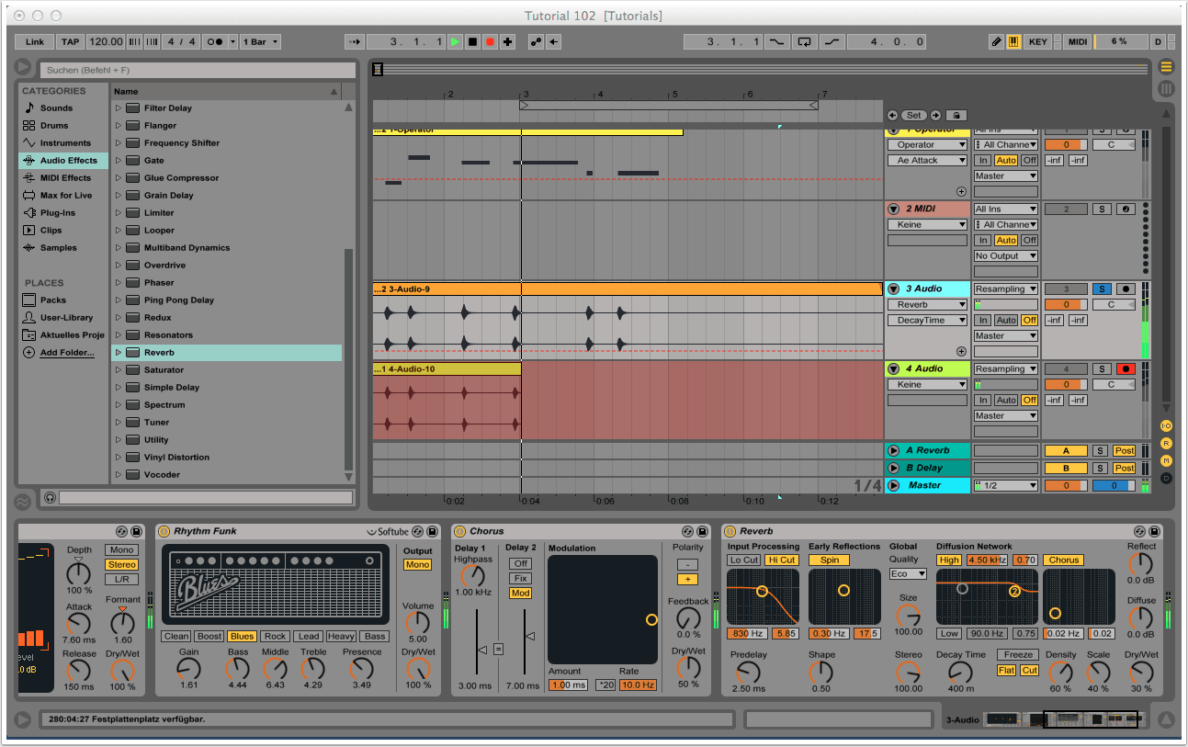Click the Reverb device activator icon
Viewport: 1188px width, 747px height.
point(730,531)
